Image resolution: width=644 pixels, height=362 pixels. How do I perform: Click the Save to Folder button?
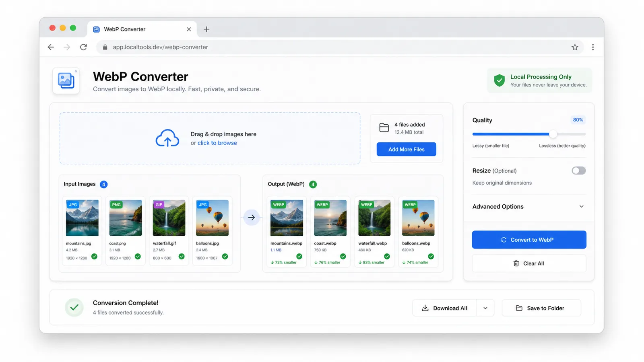[x=541, y=308]
